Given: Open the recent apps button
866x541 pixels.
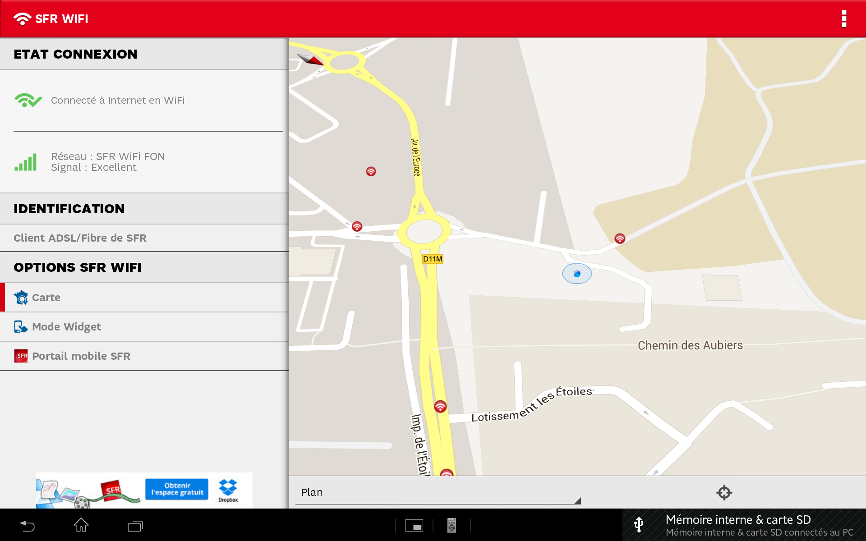Looking at the screenshot, I should (x=135, y=526).
